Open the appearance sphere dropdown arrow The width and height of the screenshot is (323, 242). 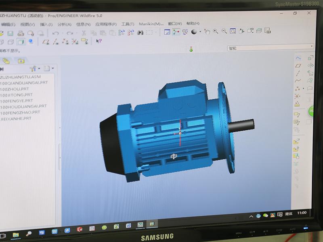point(199,32)
